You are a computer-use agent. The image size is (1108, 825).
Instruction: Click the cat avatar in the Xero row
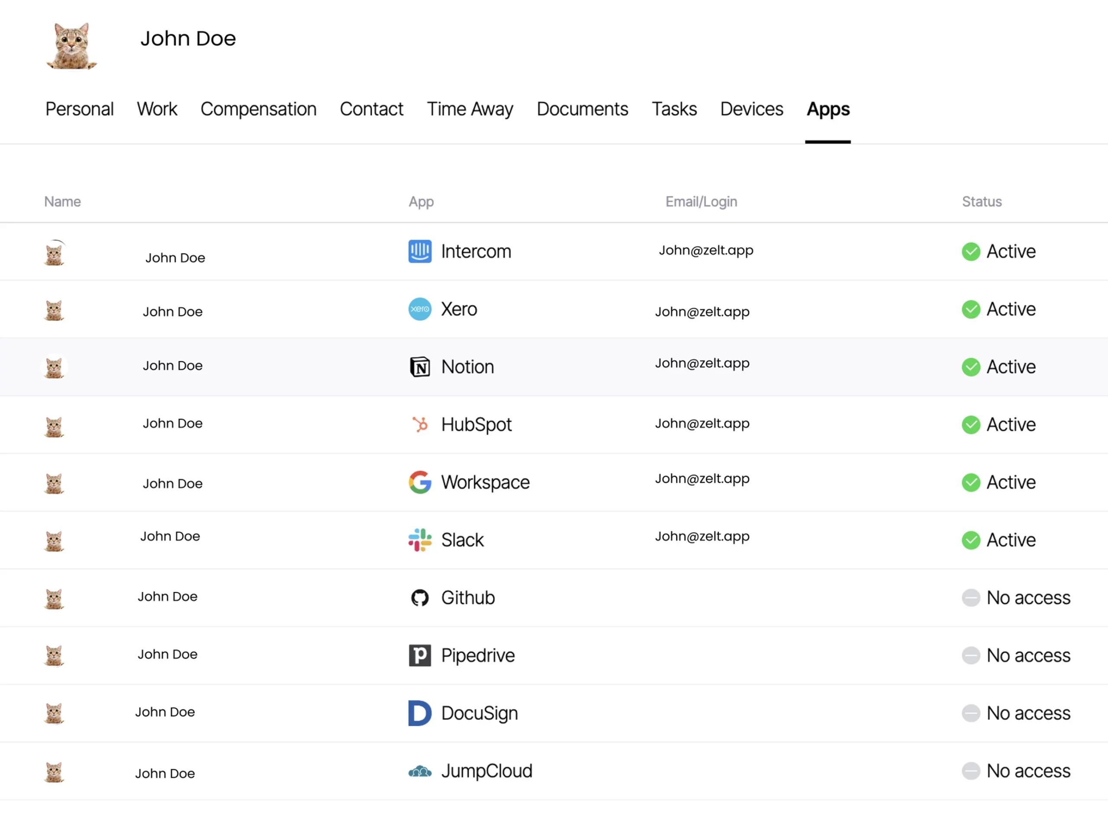click(x=54, y=310)
